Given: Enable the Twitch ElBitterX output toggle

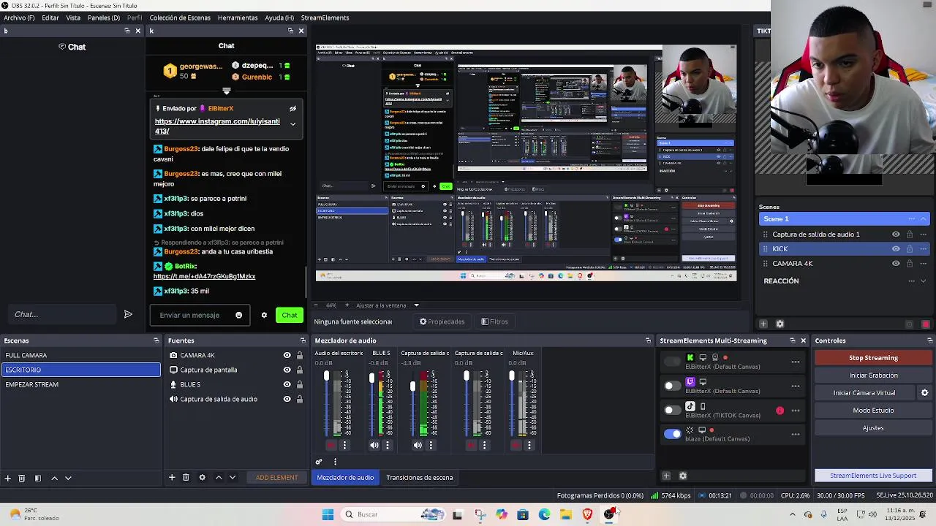Looking at the screenshot, I should [672, 386].
